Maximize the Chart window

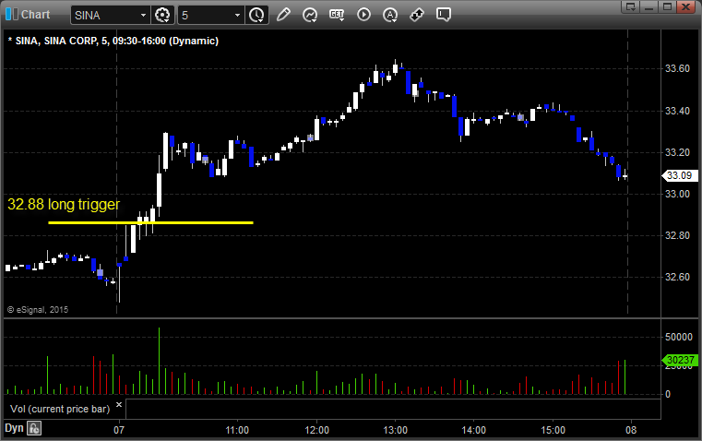click(667, 6)
